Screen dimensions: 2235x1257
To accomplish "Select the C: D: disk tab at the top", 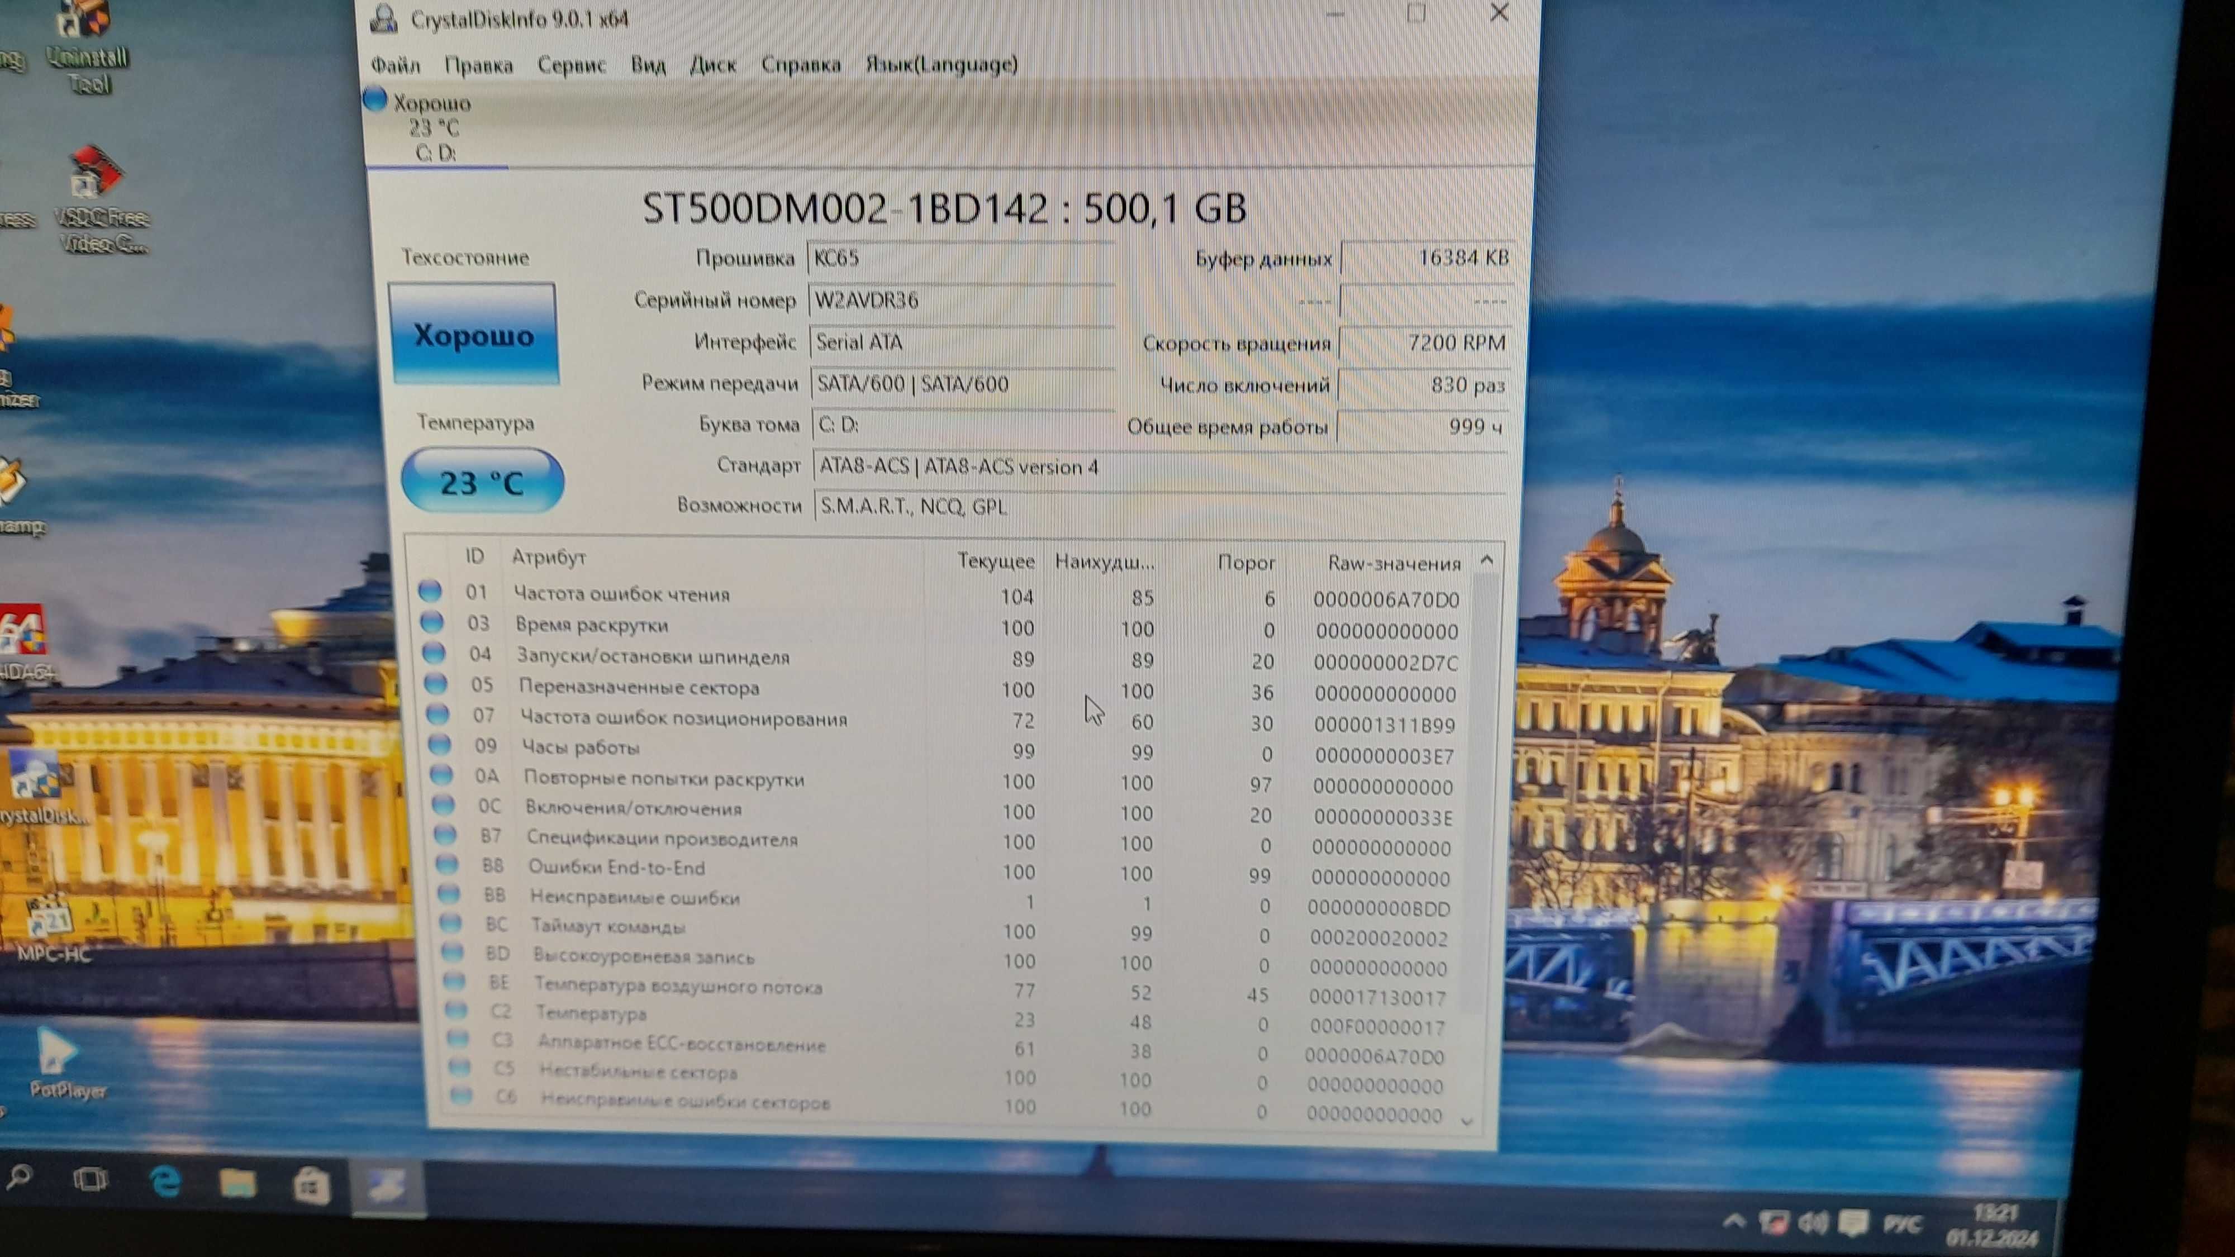I will click(x=436, y=127).
